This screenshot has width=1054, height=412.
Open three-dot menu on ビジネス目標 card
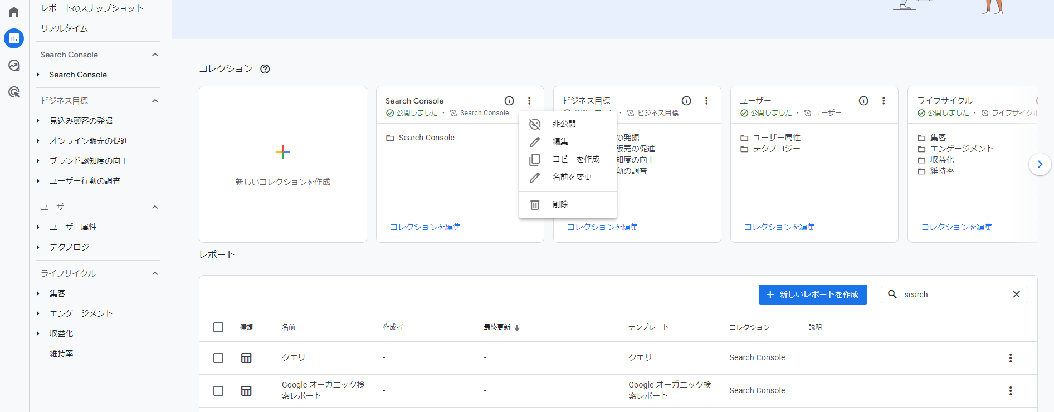click(706, 101)
